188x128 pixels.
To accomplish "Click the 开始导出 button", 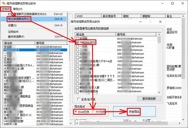I will tap(134, 112).
